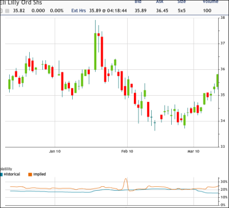This screenshot has width=229, height=208.
Task: Click the Ask value 36.45
Action: point(162,10)
